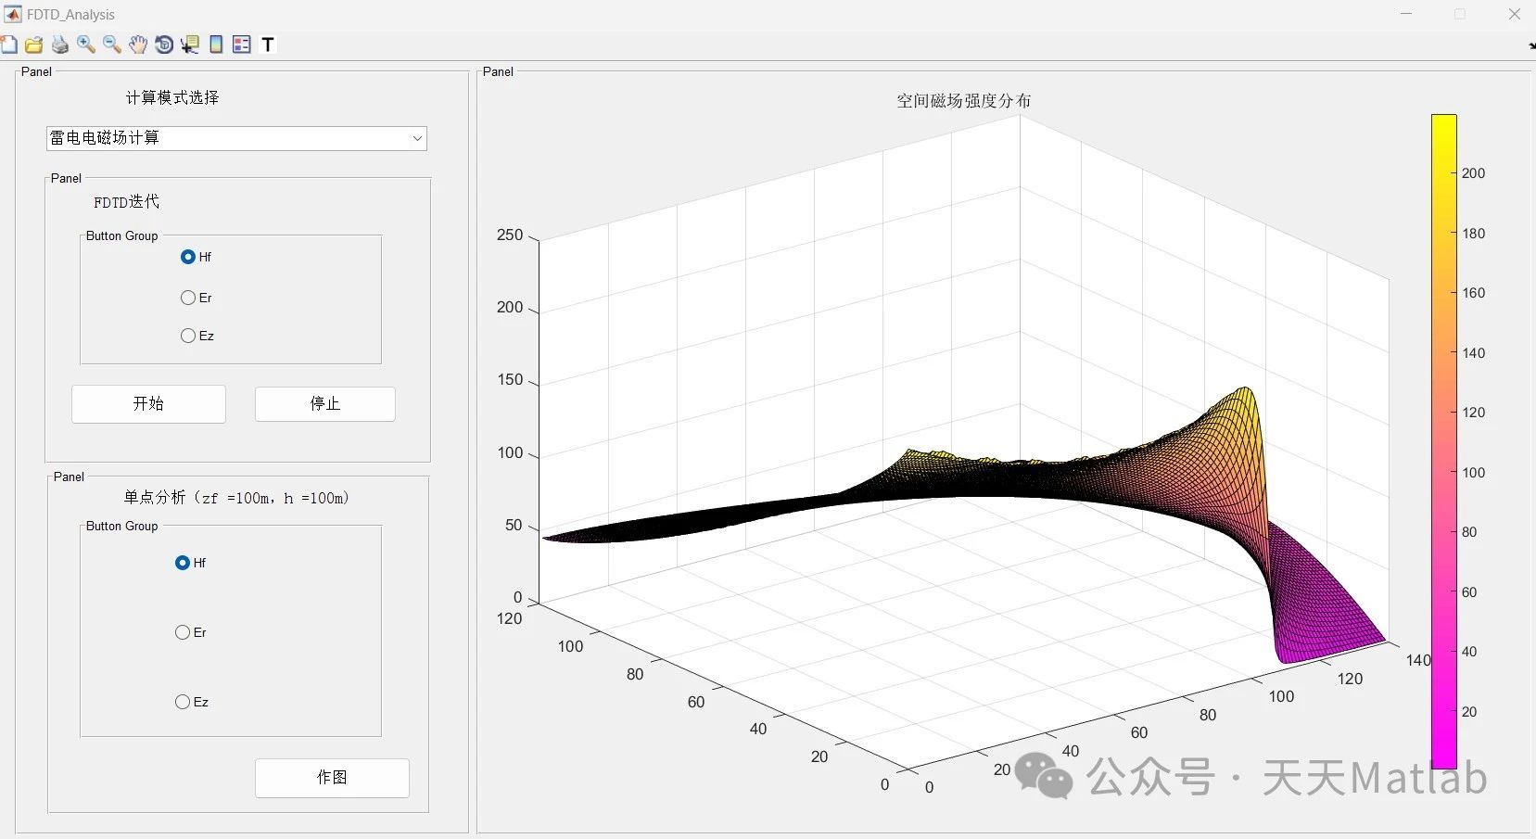Click the MATLAB logo in title bar
This screenshot has width=1536, height=839.
click(13, 14)
